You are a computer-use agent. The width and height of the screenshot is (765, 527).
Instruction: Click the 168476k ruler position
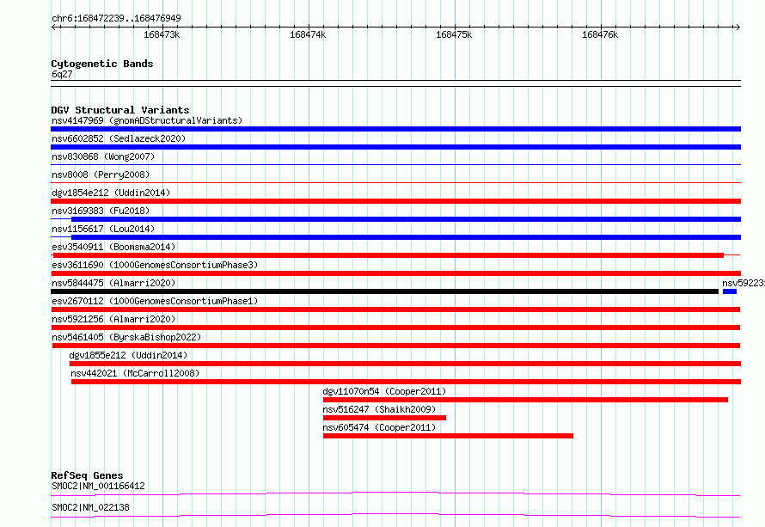point(600,34)
